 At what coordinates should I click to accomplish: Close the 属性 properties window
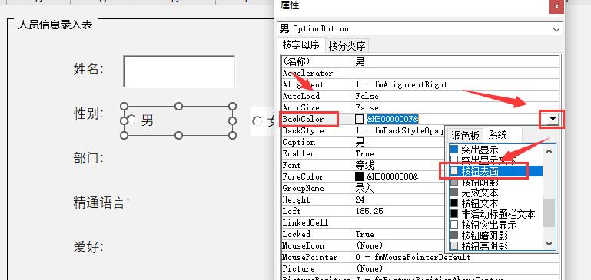556,6
